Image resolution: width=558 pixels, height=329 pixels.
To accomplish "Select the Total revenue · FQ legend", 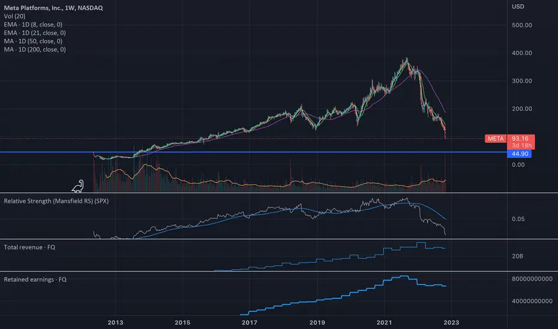I will point(29,247).
